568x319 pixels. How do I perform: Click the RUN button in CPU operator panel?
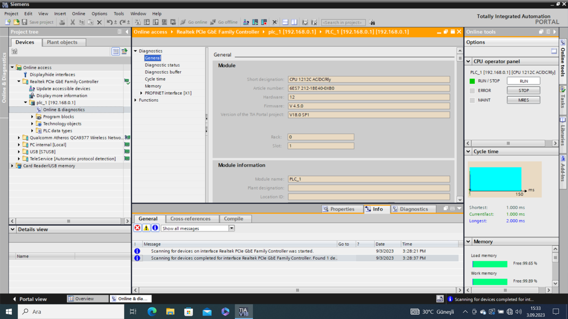coord(524,81)
